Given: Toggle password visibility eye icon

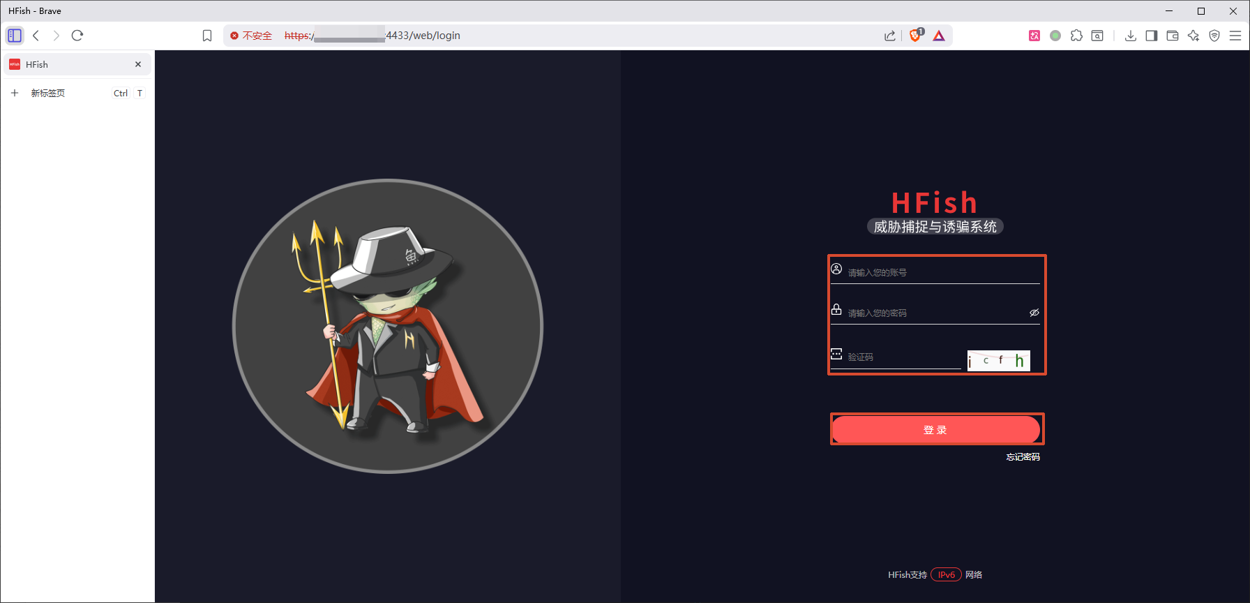Looking at the screenshot, I should tap(1034, 313).
